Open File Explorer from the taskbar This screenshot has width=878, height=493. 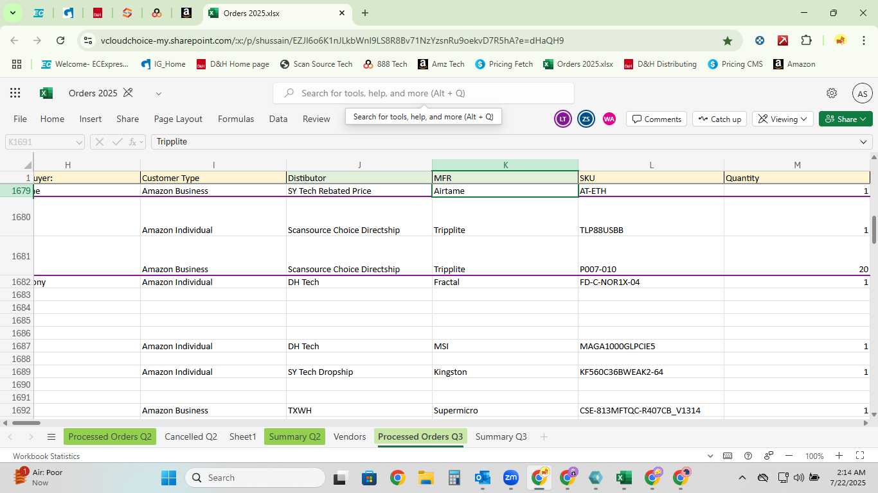pos(426,478)
